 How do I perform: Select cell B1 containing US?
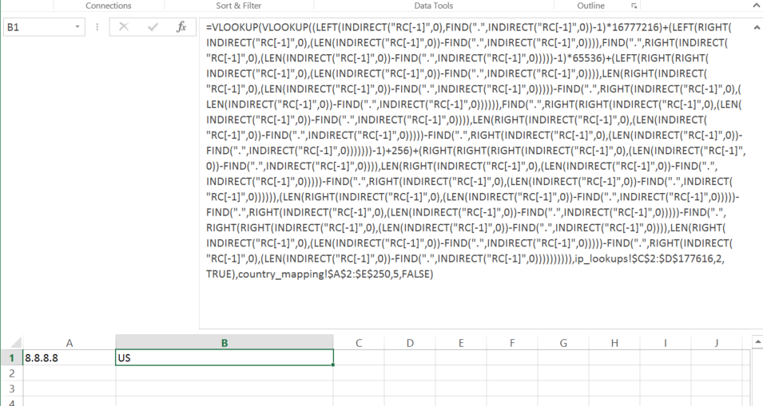[x=225, y=358]
